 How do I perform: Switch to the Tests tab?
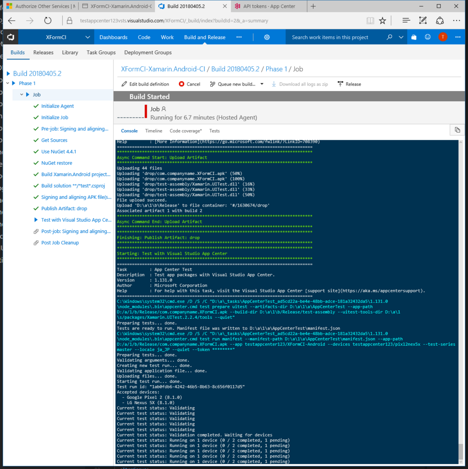tap(215, 131)
